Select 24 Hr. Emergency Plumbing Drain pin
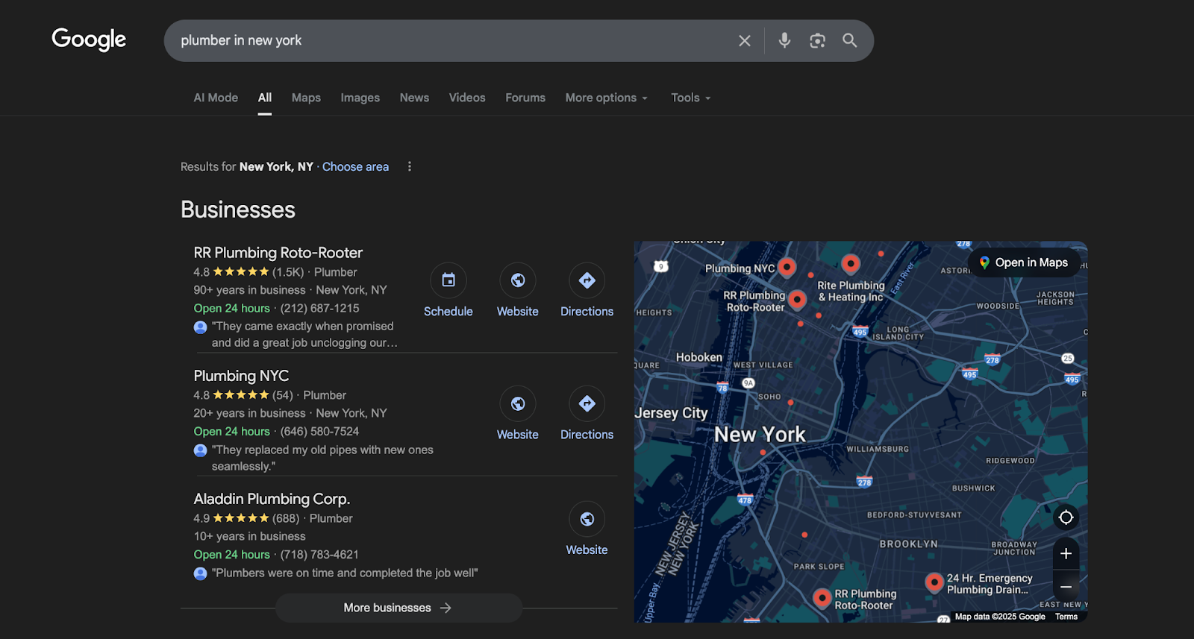Screen dimensions: 1194x639 pyautogui.click(x=934, y=582)
